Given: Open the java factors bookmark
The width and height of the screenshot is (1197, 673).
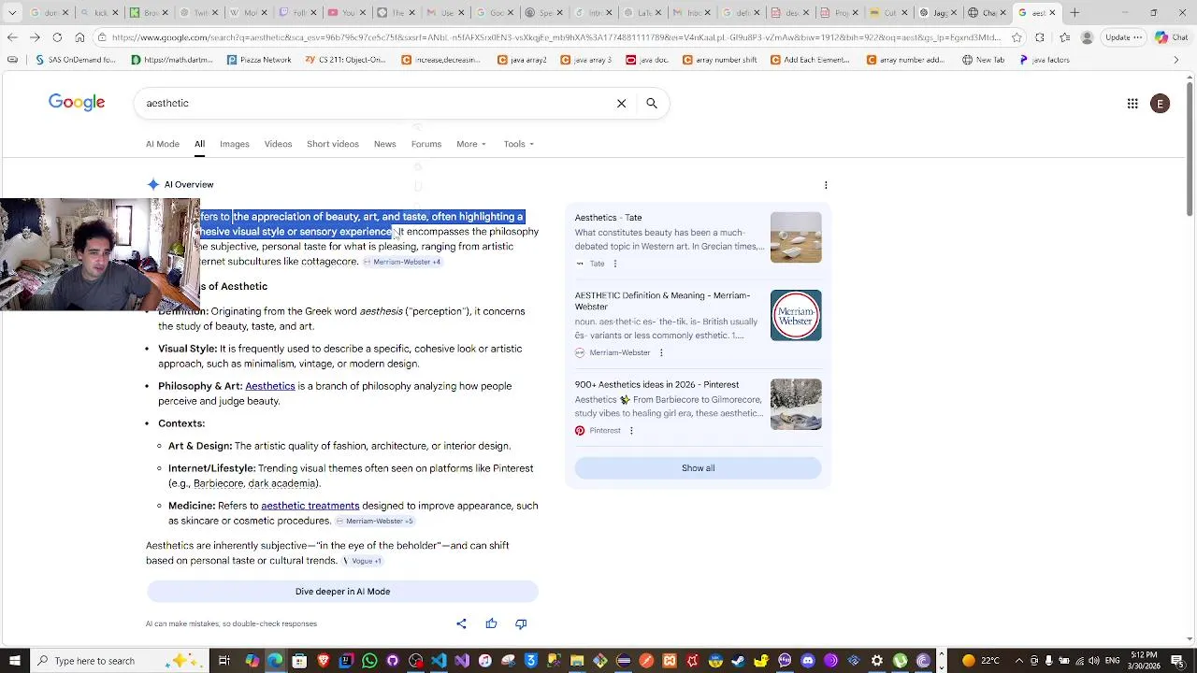Looking at the screenshot, I should point(1044,60).
